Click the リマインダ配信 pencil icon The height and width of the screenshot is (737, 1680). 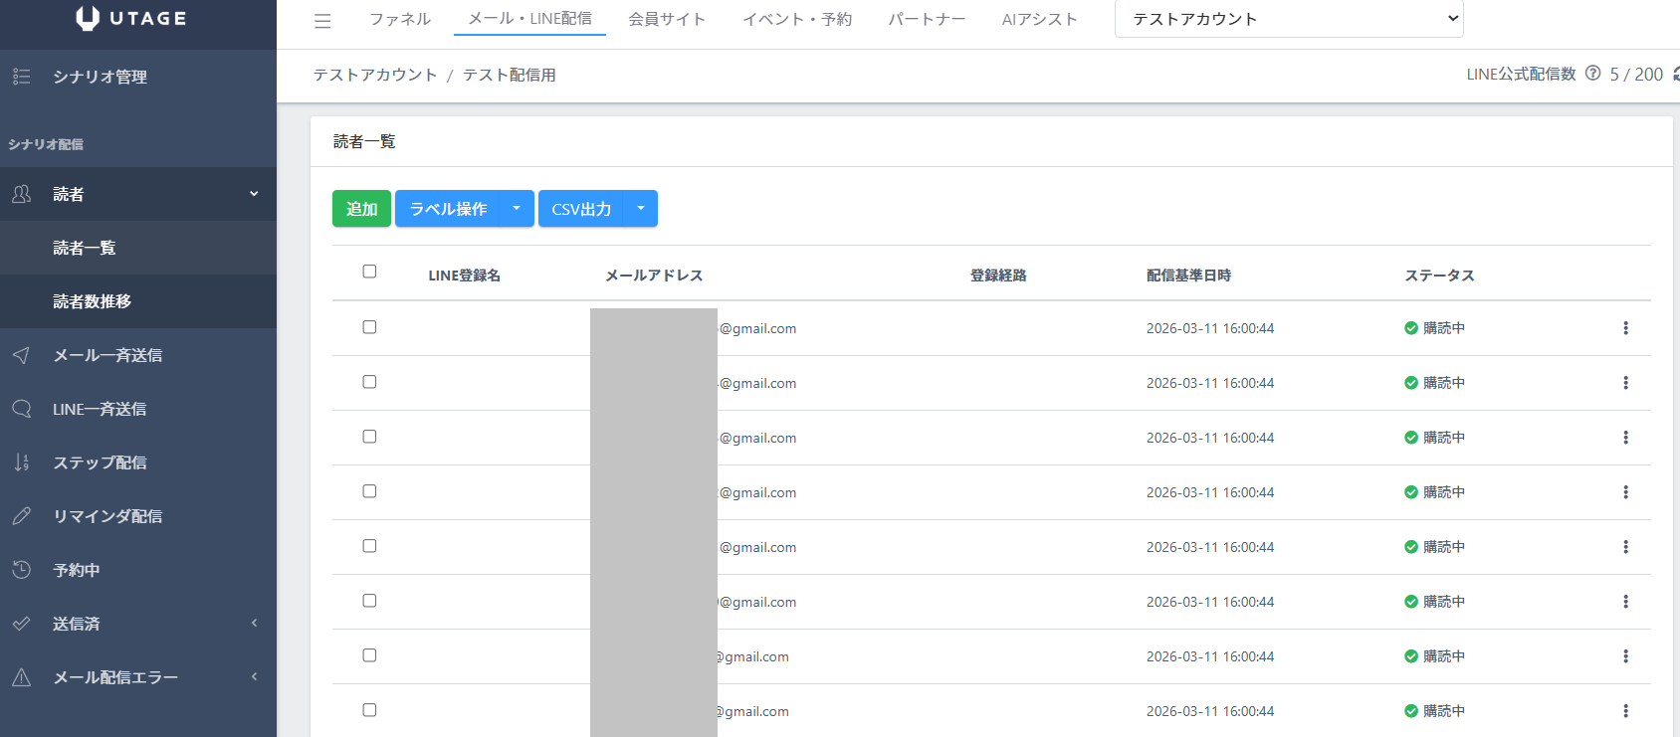click(22, 516)
